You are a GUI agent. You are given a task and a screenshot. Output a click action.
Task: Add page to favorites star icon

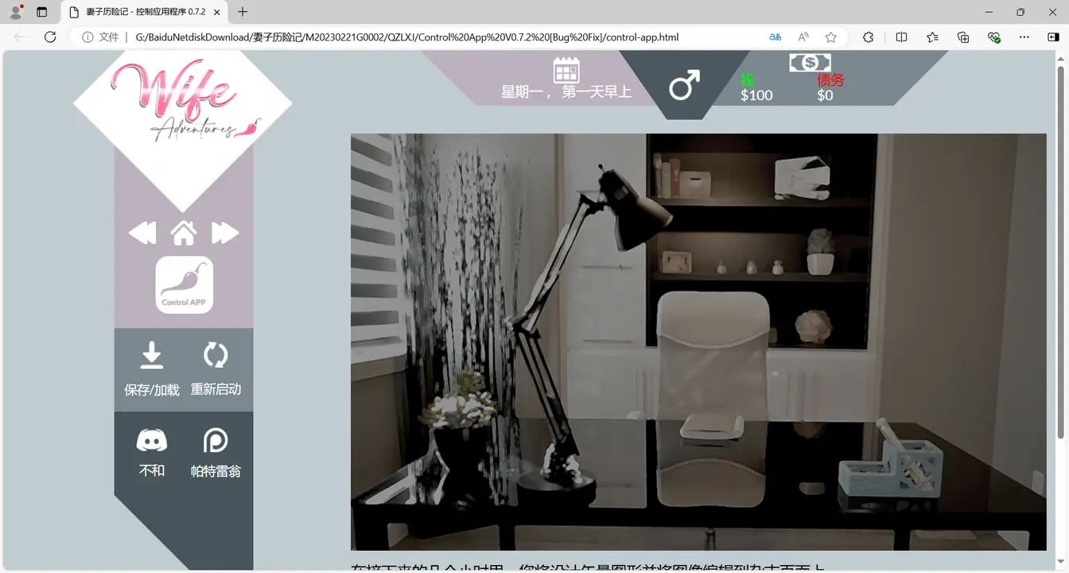pyautogui.click(x=831, y=37)
